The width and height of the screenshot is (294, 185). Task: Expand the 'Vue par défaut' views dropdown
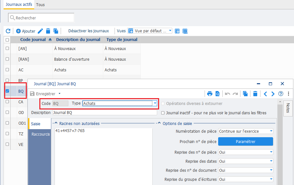click(170, 31)
